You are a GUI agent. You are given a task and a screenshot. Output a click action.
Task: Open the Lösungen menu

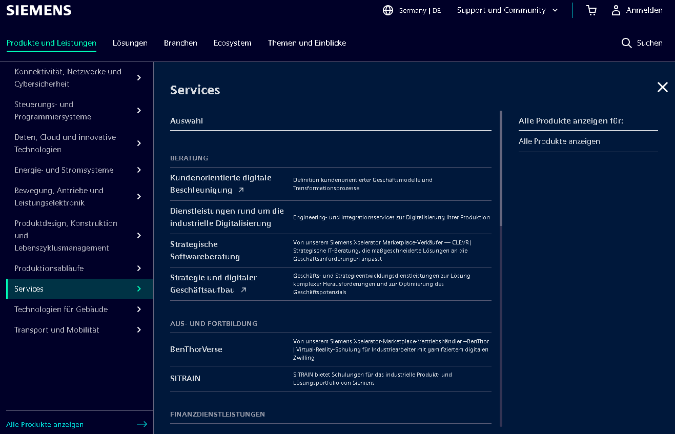(130, 43)
